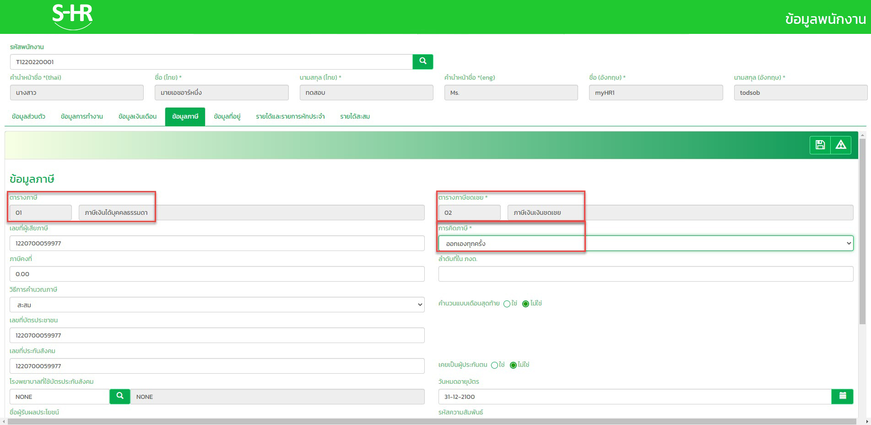The width and height of the screenshot is (871, 425).
Task: Switch to the ข้อมูลส่วนตัว tab
Action: pyautogui.click(x=28, y=116)
